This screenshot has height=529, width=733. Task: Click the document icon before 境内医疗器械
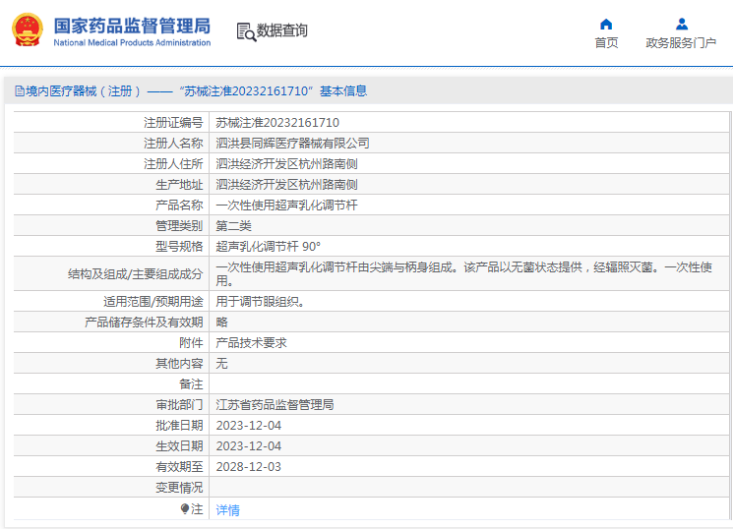pyautogui.click(x=19, y=91)
